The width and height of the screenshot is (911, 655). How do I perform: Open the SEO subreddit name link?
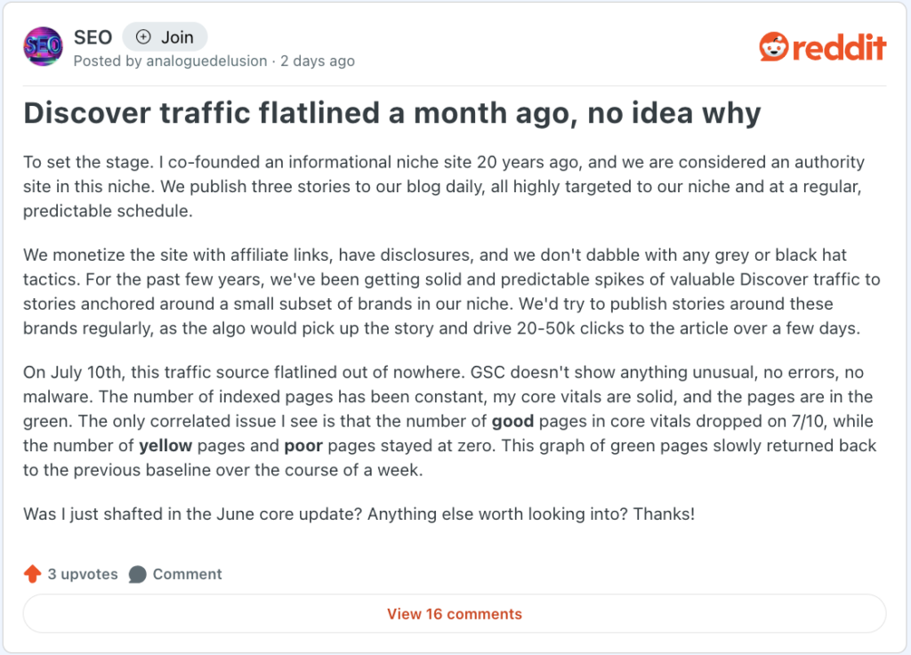(x=93, y=36)
